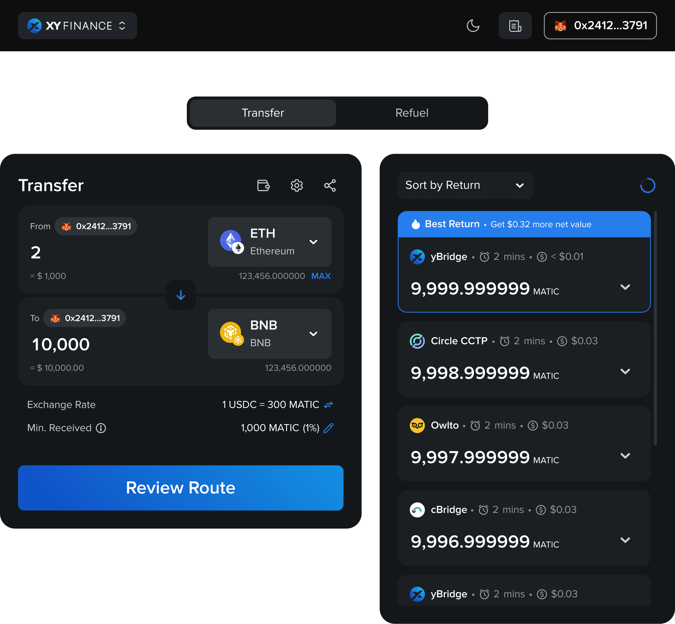
Task: Expand the Circle CCTP route details
Action: pyautogui.click(x=625, y=372)
